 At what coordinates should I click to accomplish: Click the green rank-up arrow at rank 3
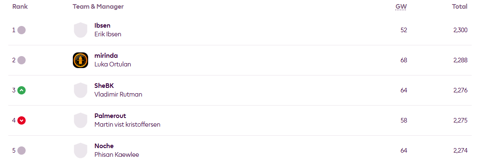(x=22, y=90)
